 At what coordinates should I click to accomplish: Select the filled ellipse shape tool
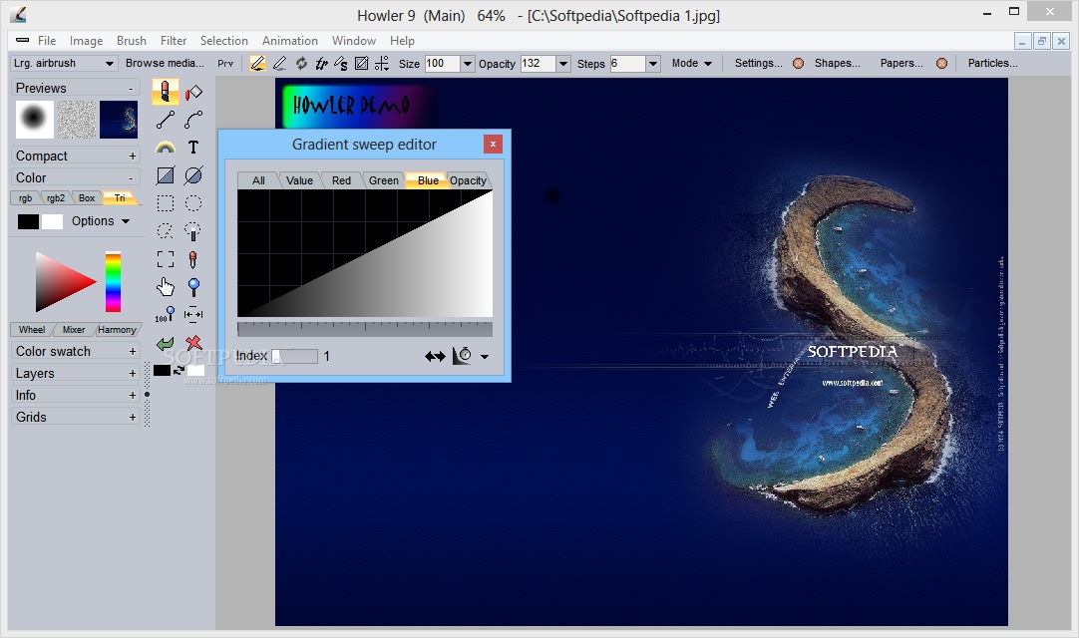193,175
